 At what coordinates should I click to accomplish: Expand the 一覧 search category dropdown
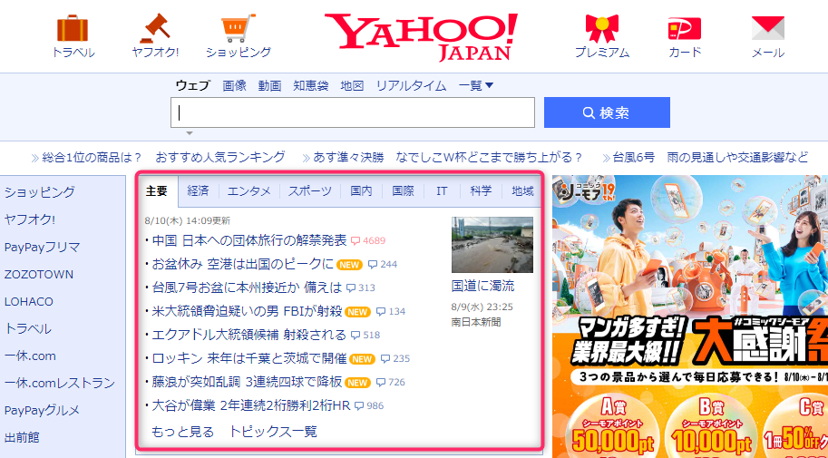[476, 86]
